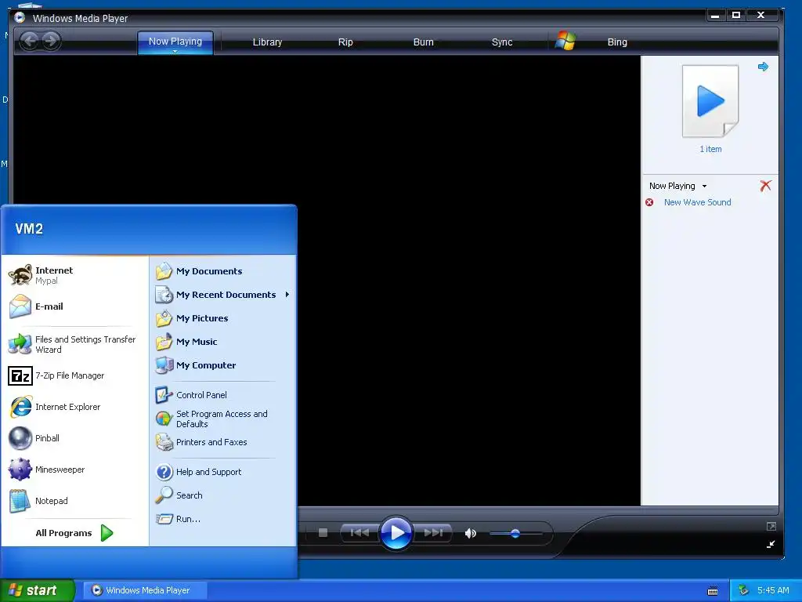The width and height of the screenshot is (802, 602).
Task: Open the tab menu arrow below Now Playing
Action: tap(175, 51)
